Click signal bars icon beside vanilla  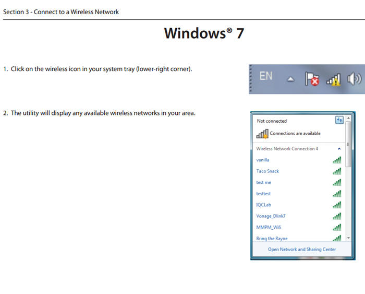pos(337,160)
